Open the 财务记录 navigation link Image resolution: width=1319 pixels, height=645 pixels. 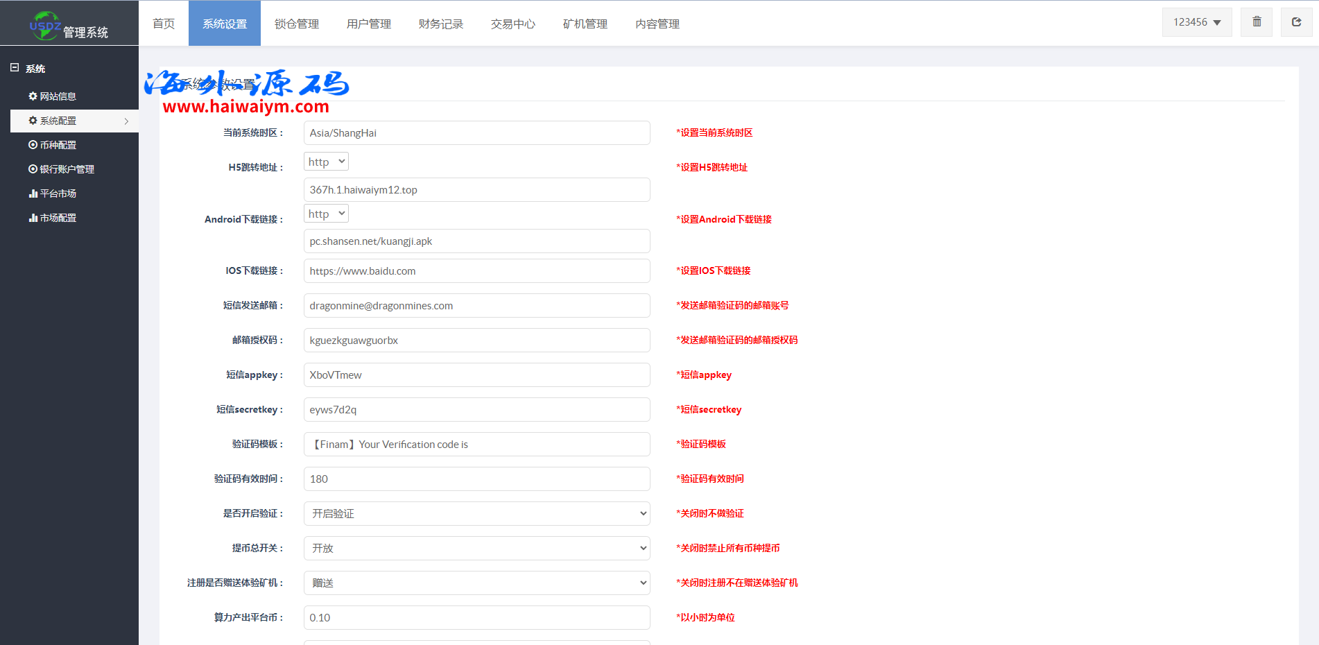[x=441, y=24]
